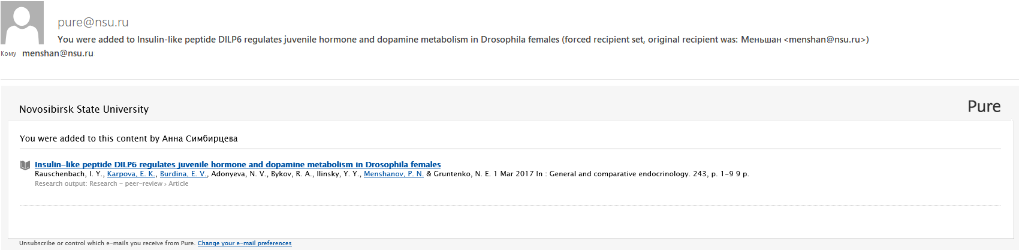
Task: Select sender address pure@nsu.ru
Action: 93,22
